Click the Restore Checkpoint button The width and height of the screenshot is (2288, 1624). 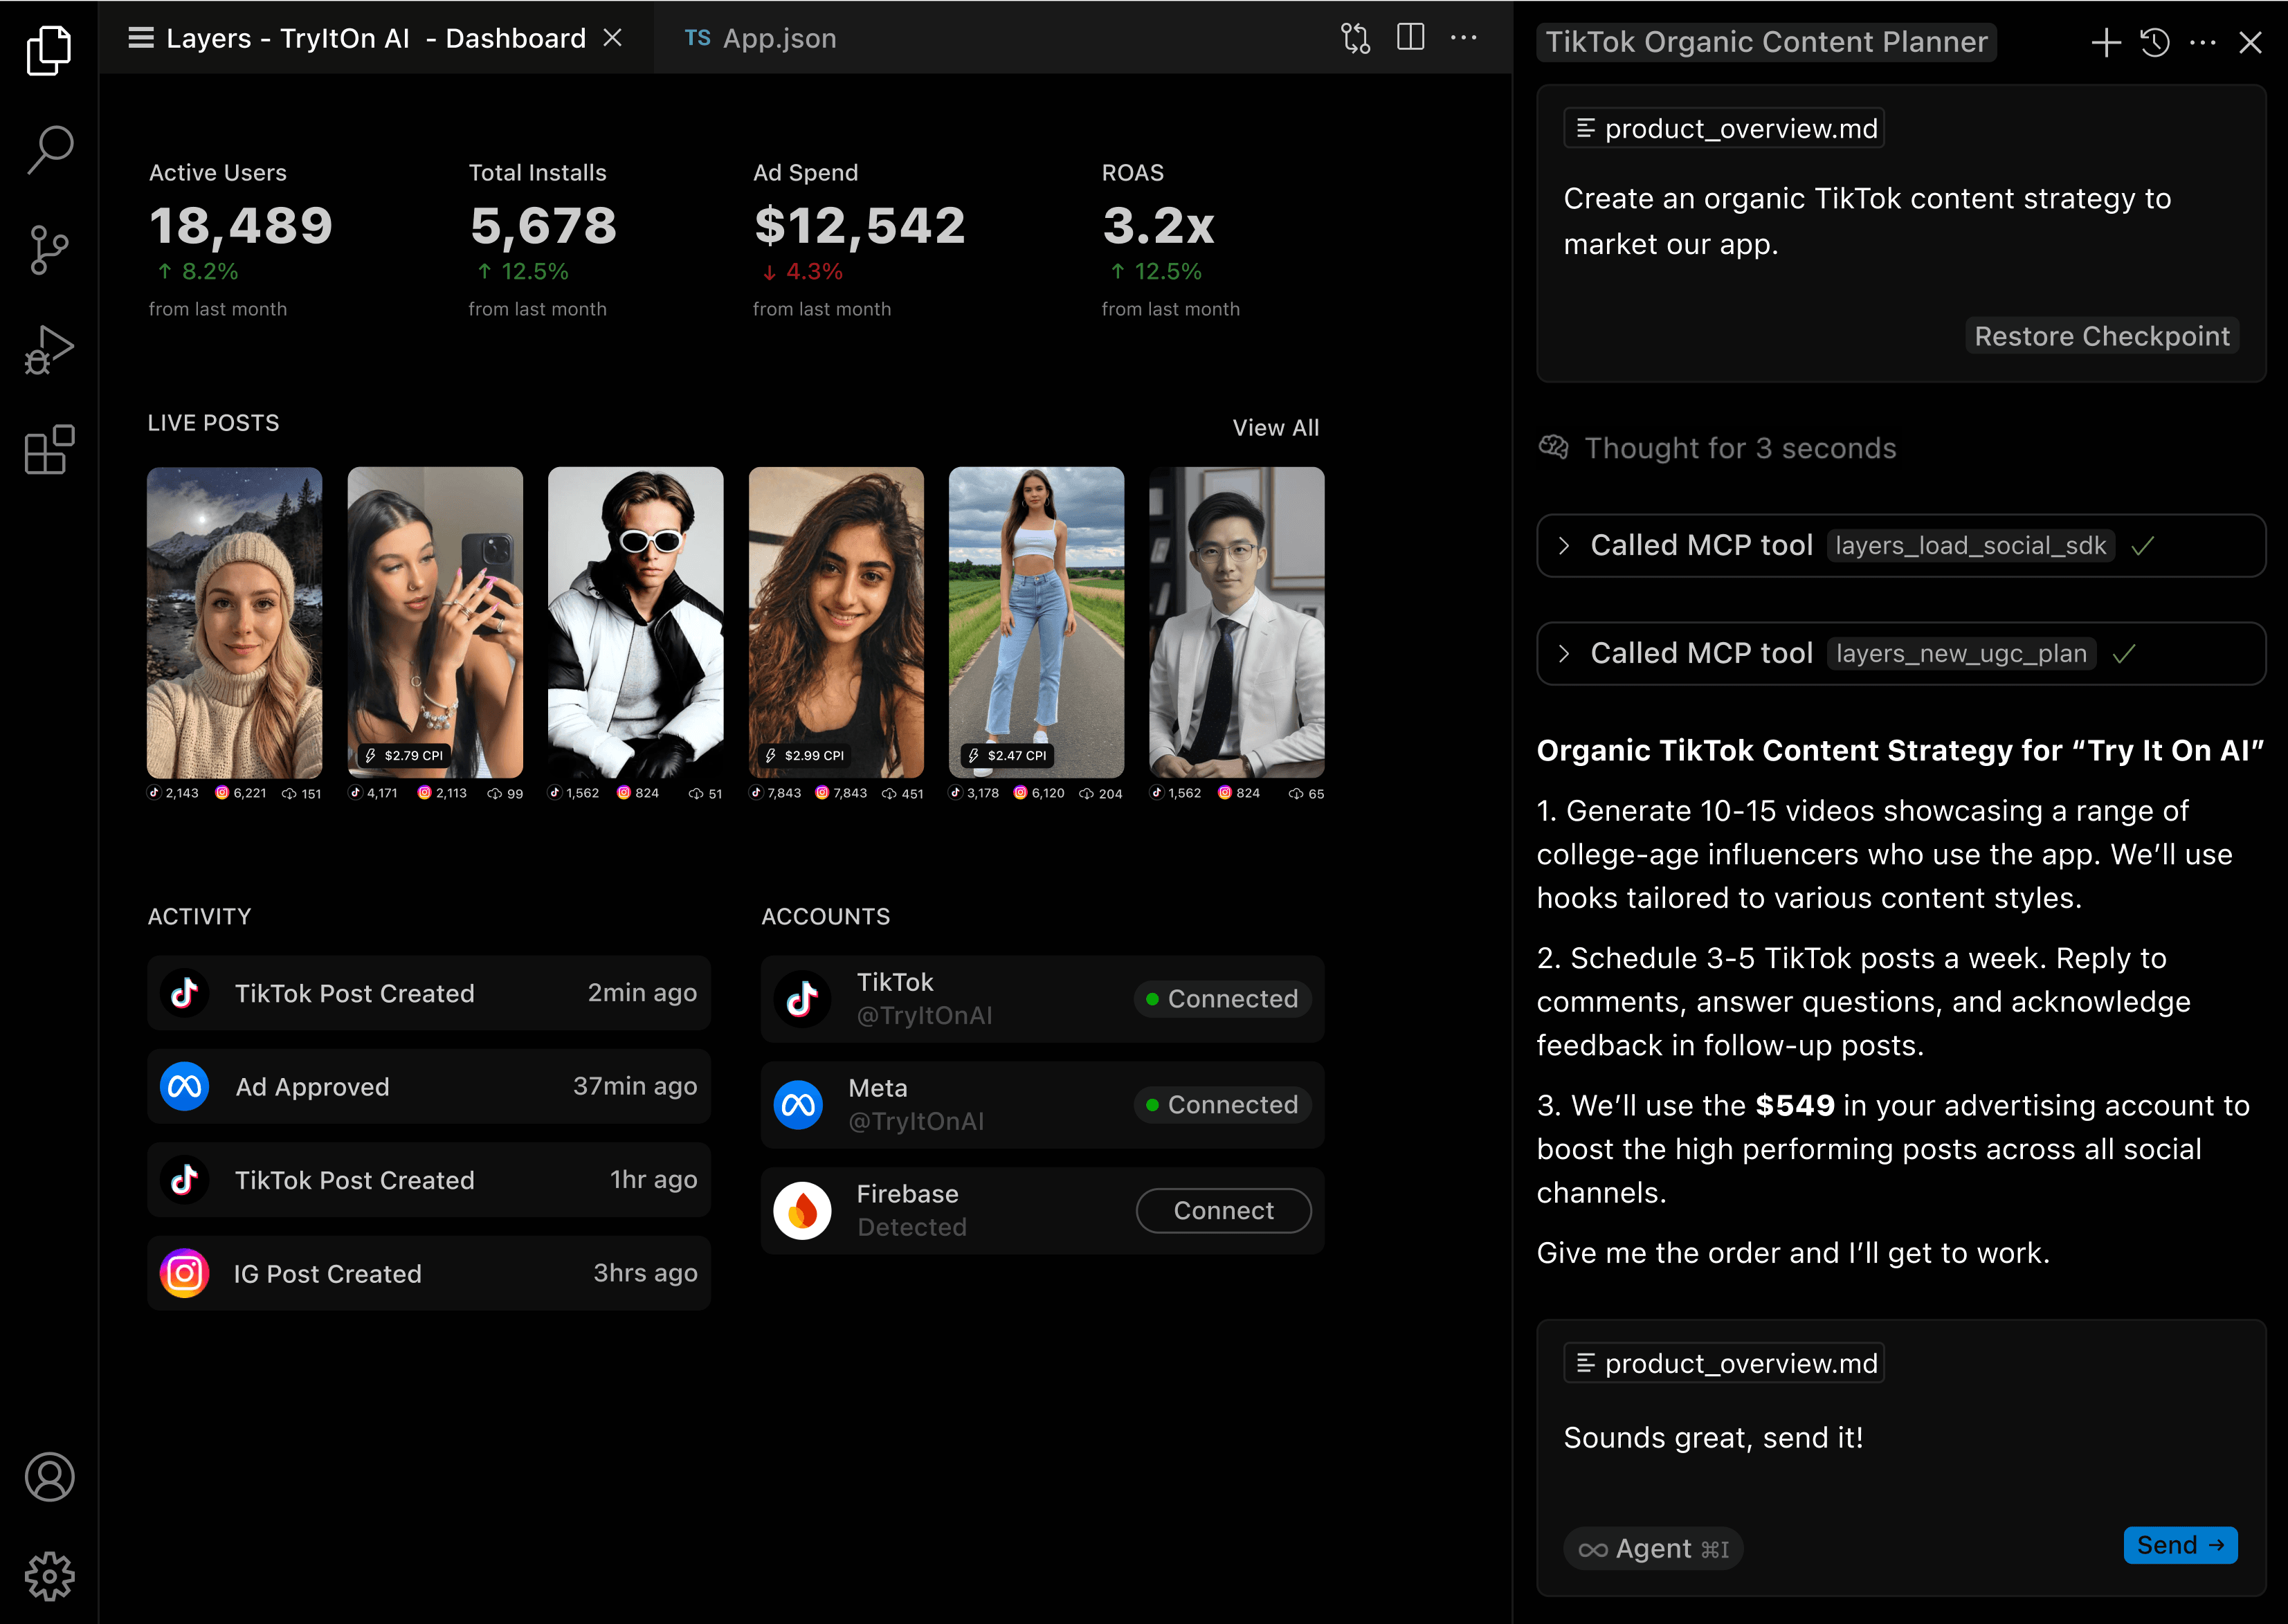pyautogui.click(x=2102, y=336)
